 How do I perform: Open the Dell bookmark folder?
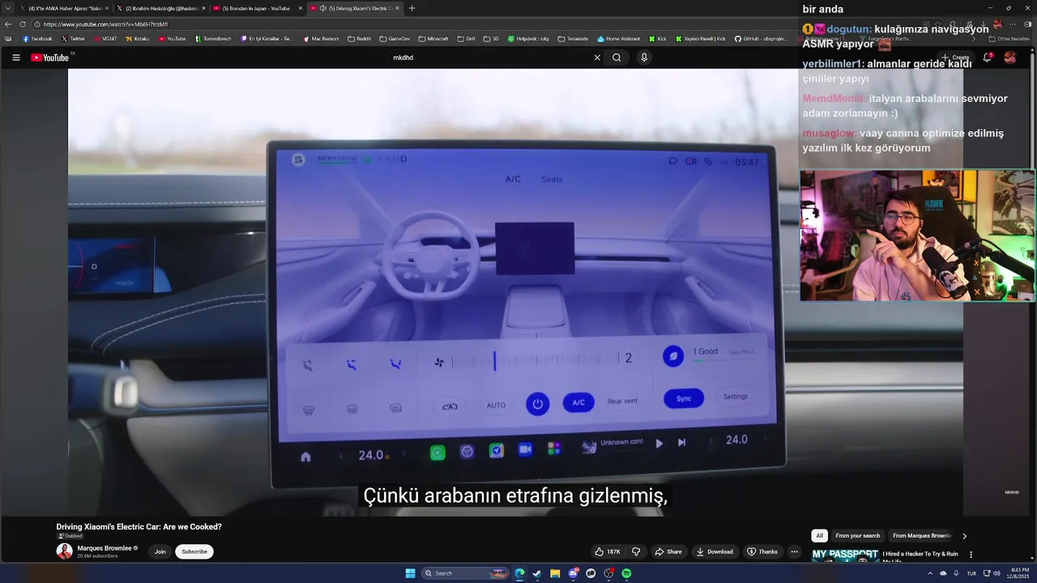pyautogui.click(x=466, y=38)
